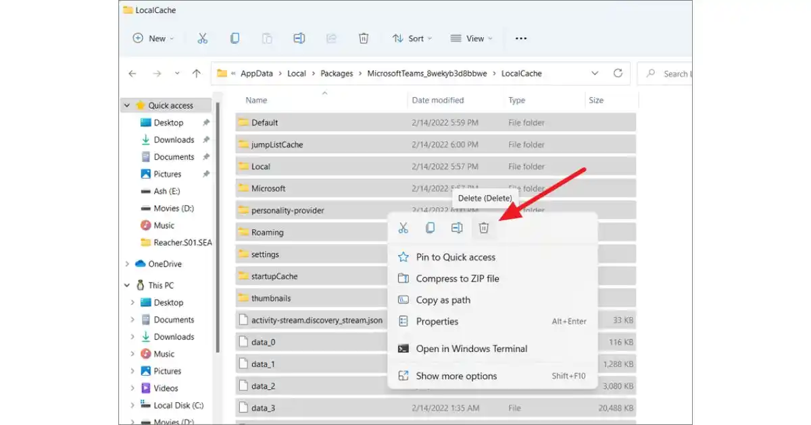Click MicrosoftTeams_8wekyb3d8bbwe breadcrumb
The width and height of the screenshot is (811, 425).
pos(428,74)
